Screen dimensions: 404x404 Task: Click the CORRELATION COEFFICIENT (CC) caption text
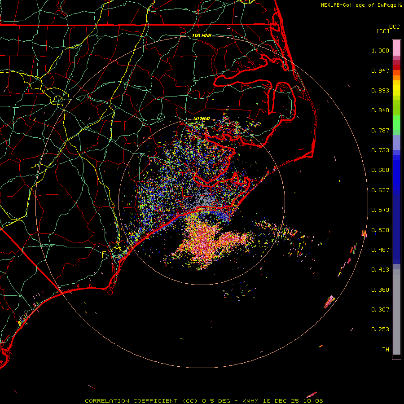(141, 401)
